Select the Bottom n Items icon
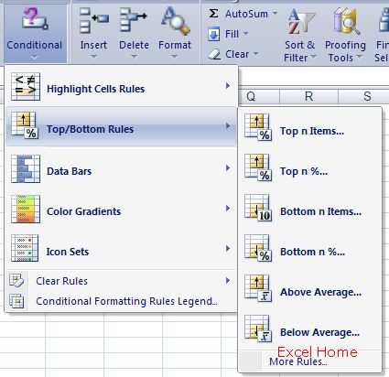Viewport: 389px width, 377px height. point(258,208)
